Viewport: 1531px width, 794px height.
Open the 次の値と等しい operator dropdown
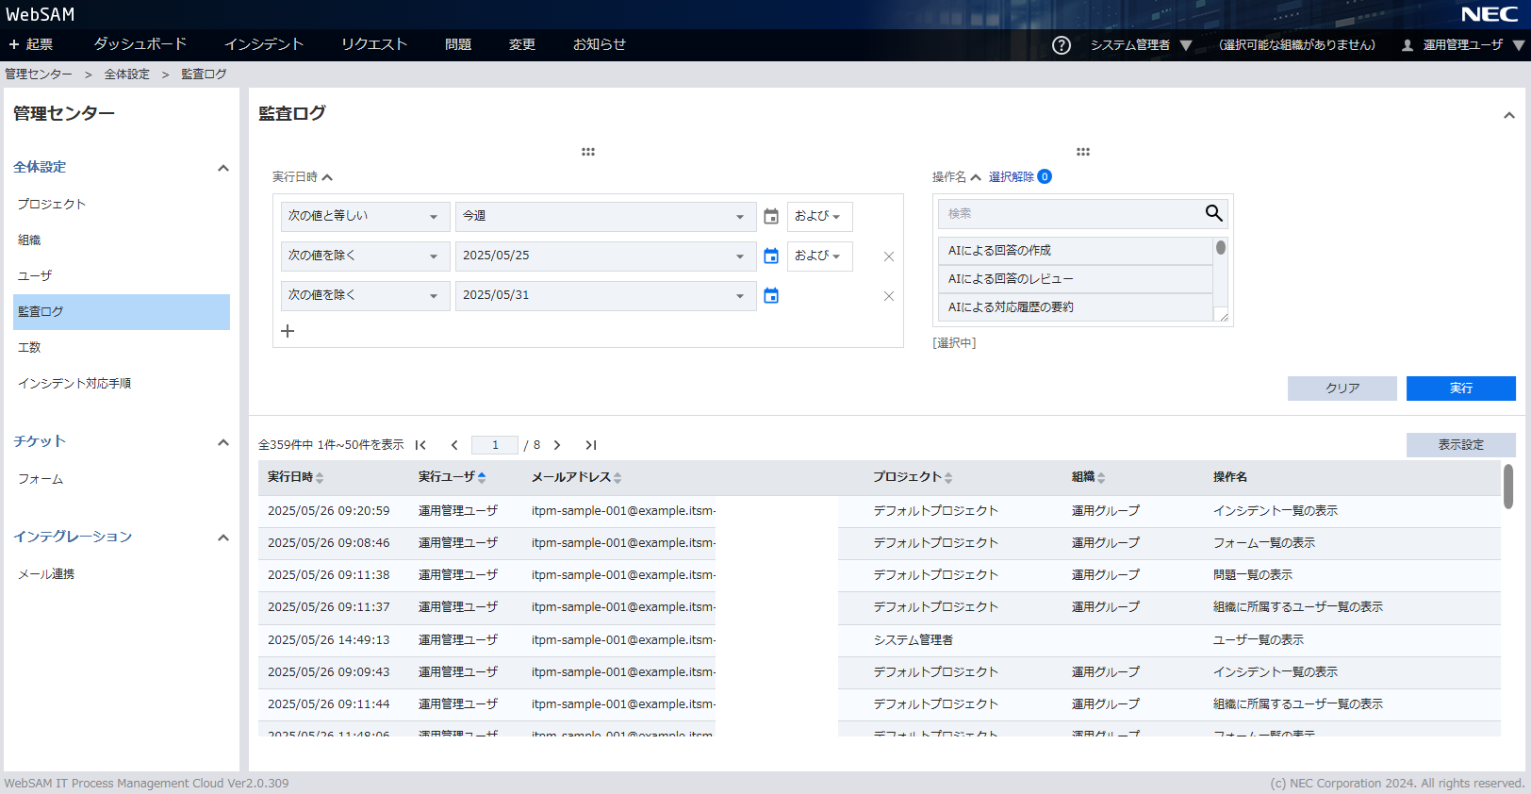click(x=362, y=216)
